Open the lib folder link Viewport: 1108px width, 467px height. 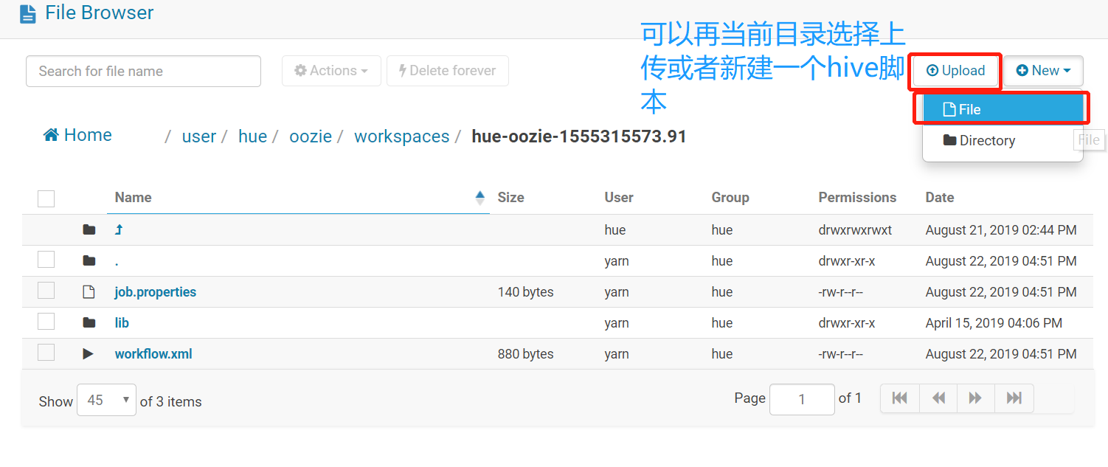(x=122, y=323)
